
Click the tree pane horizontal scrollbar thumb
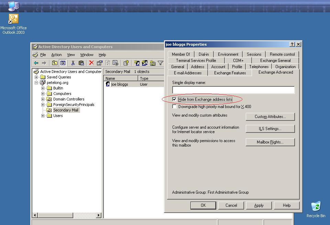point(55,215)
